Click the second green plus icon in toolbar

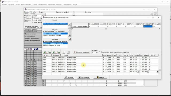coord(53,52)
